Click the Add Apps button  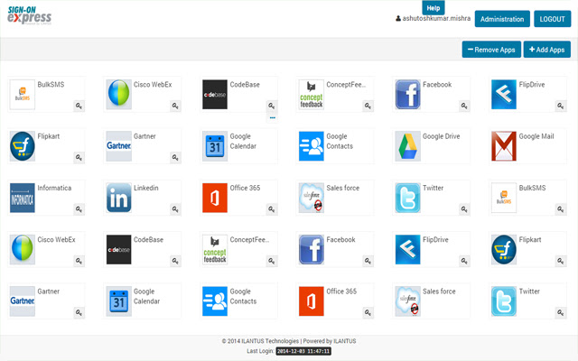(x=547, y=50)
